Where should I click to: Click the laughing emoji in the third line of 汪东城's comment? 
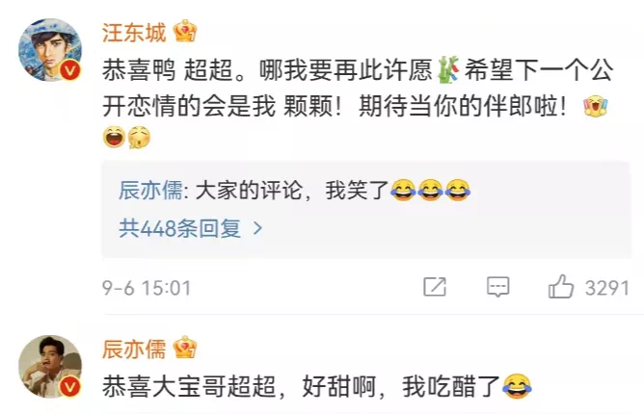pyautogui.click(x=114, y=138)
